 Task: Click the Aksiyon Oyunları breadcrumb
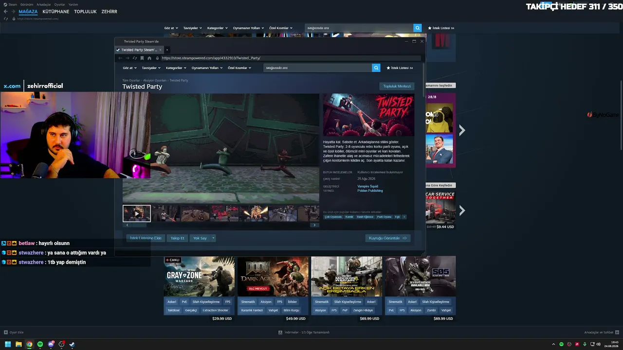tap(155, 80)
